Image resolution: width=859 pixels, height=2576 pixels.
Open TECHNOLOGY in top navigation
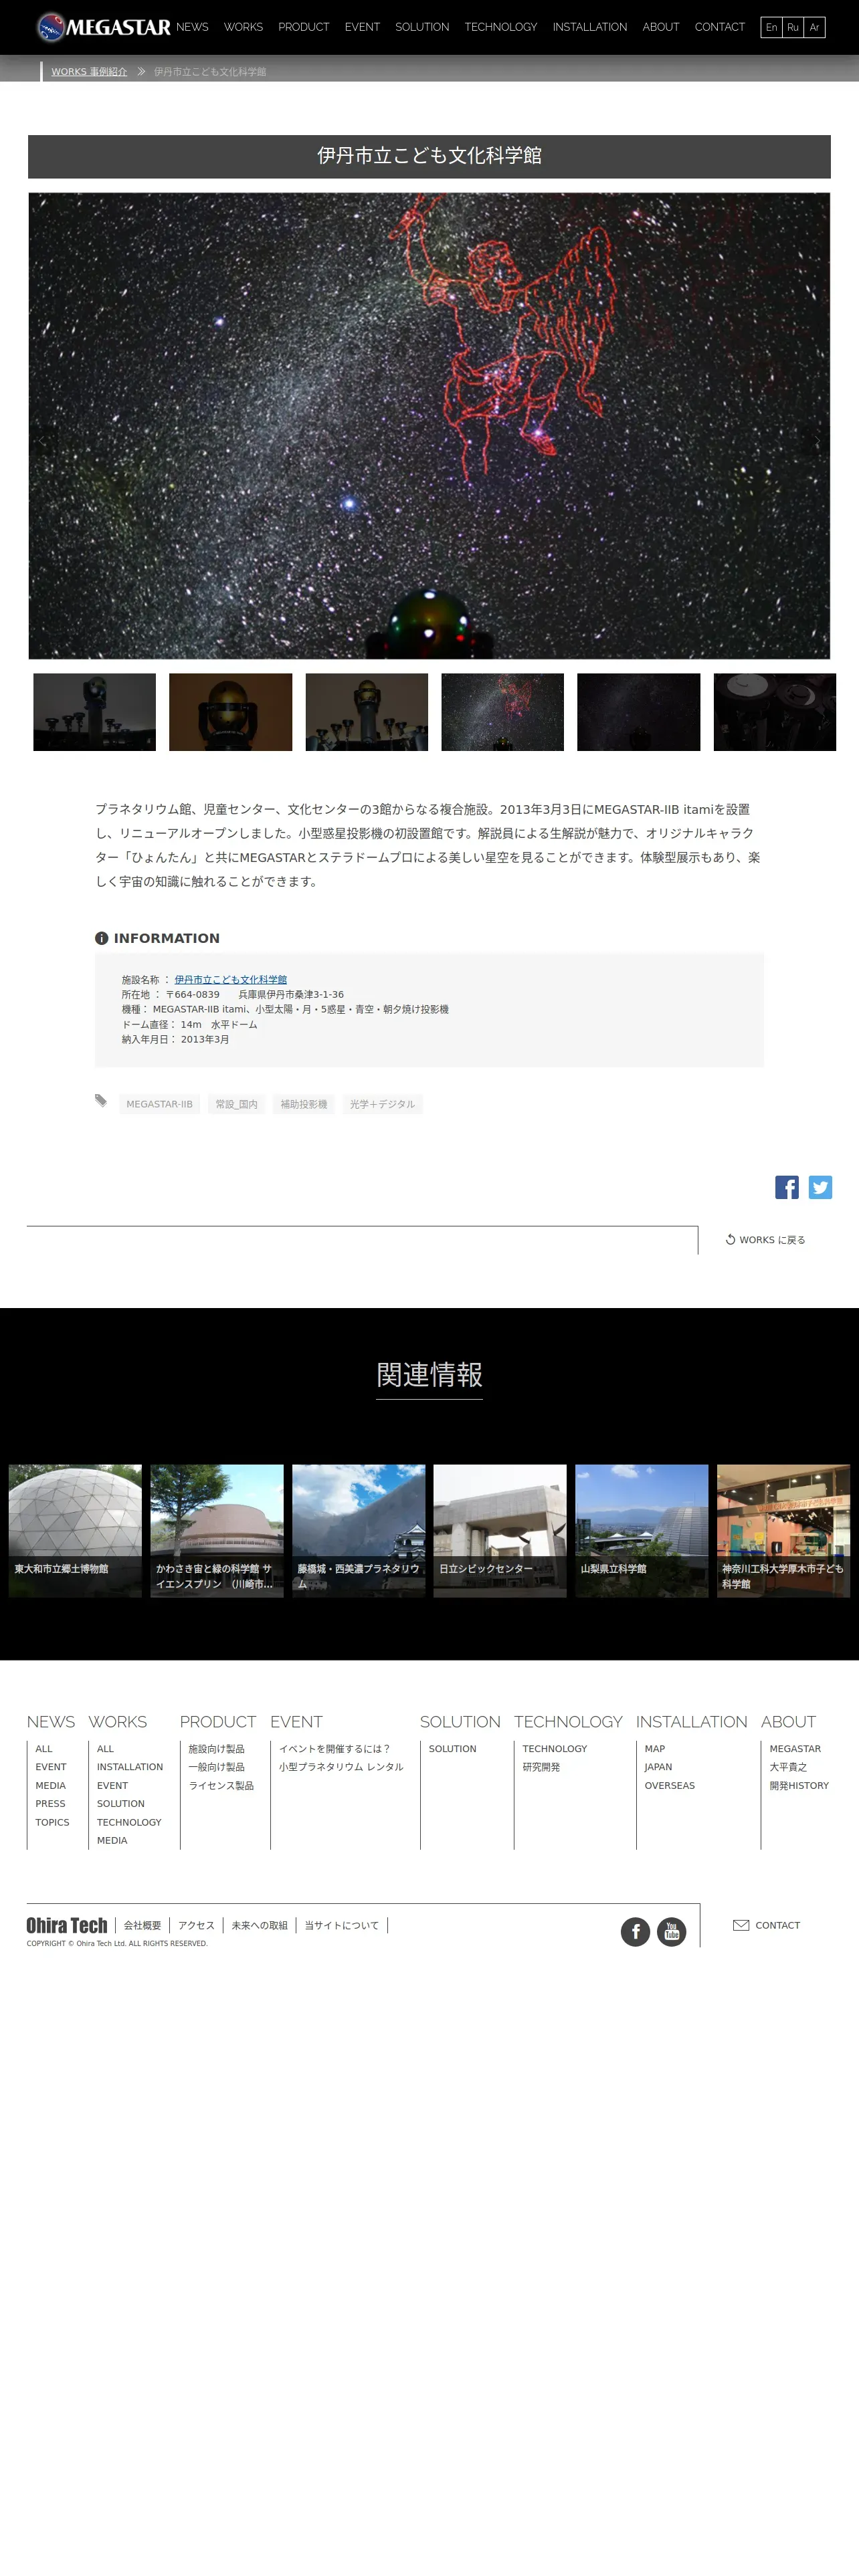coord(501,27)
